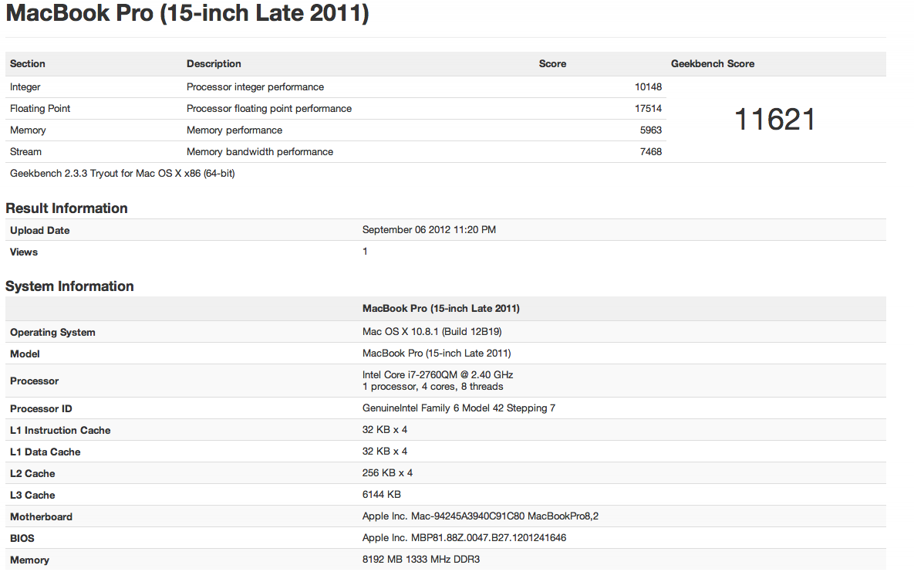Select the L2 Cache label
The image size is (914, 572).
(32, 473)
